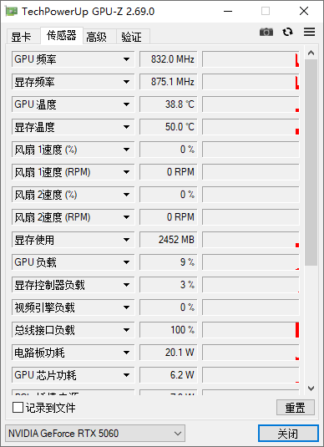The width and height of the screenshot is (324, 447).
Task: Expand the 显存温度 sensor dropdown
Action: (126, 127)
